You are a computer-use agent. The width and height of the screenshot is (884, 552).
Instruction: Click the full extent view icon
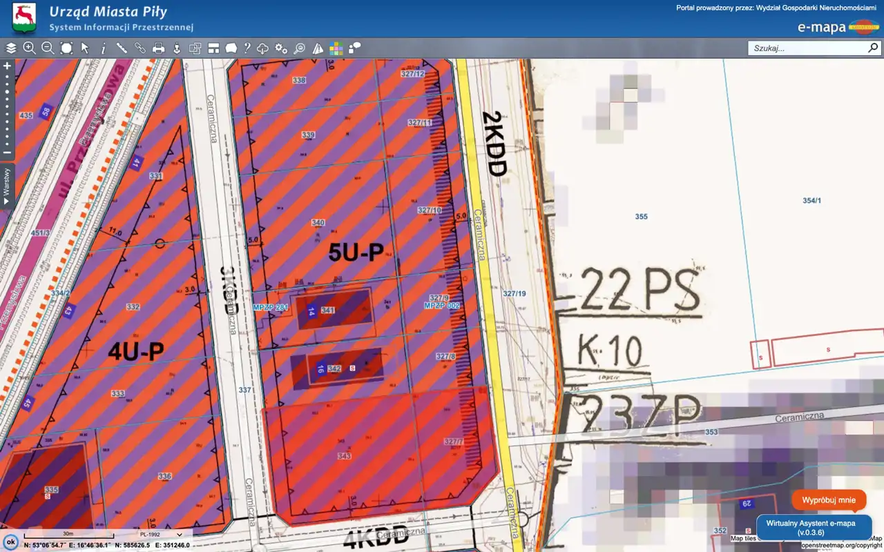[x=66, y=48]
